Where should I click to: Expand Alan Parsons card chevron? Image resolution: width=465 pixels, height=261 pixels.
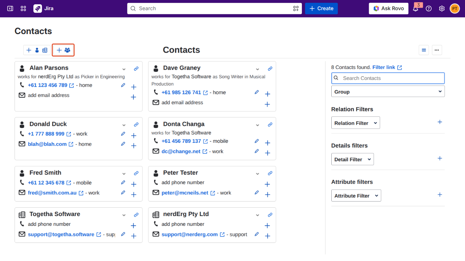point(124,69)
